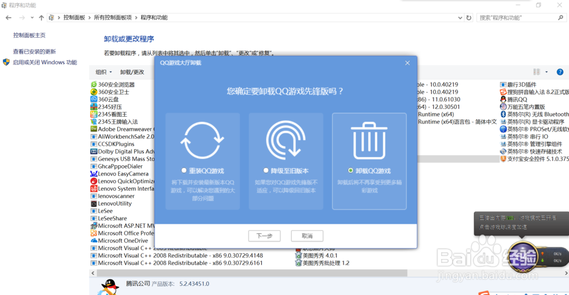Go up one level with up arrow
Viewport: 569px width, 295px height.
click(x=42, y=18)
